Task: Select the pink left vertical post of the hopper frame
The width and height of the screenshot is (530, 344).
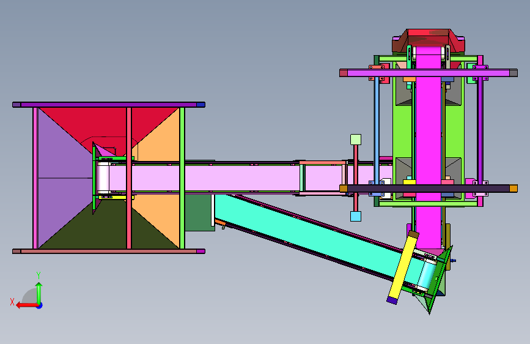Action: click(35, 178)
